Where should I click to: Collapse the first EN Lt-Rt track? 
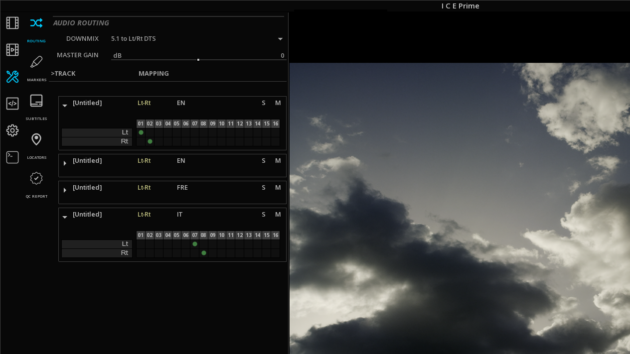pos(65,106)
